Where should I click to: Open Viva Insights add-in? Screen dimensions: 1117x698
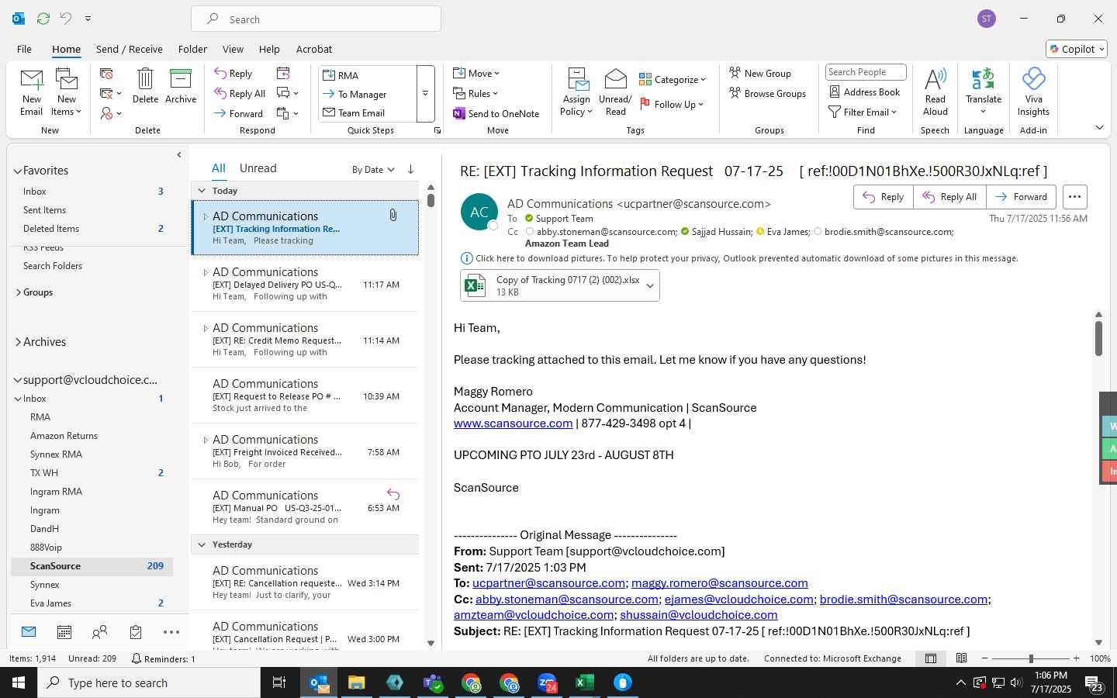1033,92
